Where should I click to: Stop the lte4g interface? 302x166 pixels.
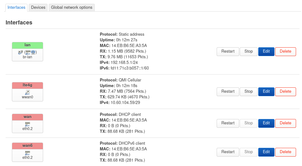(249, 92)
